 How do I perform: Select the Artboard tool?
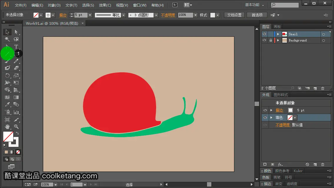(7, 120)
